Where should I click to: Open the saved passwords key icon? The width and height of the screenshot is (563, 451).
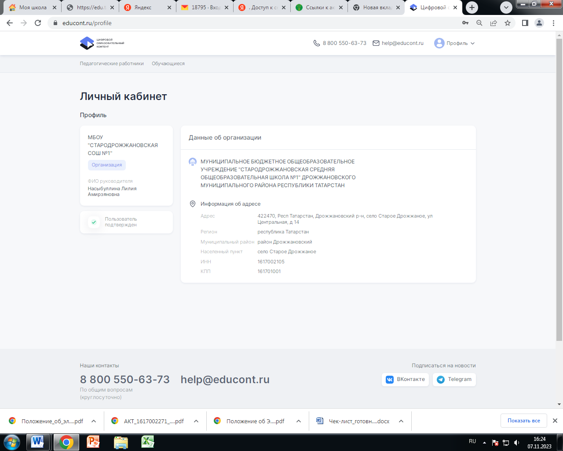[x=465, y=23]
